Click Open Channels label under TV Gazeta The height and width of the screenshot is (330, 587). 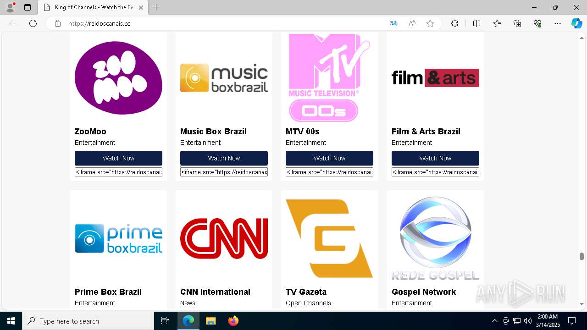(308, 303)
